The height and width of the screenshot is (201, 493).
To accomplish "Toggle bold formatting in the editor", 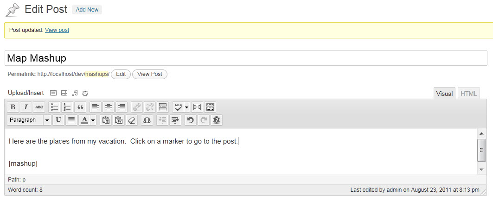I will (x=13, y=107).
